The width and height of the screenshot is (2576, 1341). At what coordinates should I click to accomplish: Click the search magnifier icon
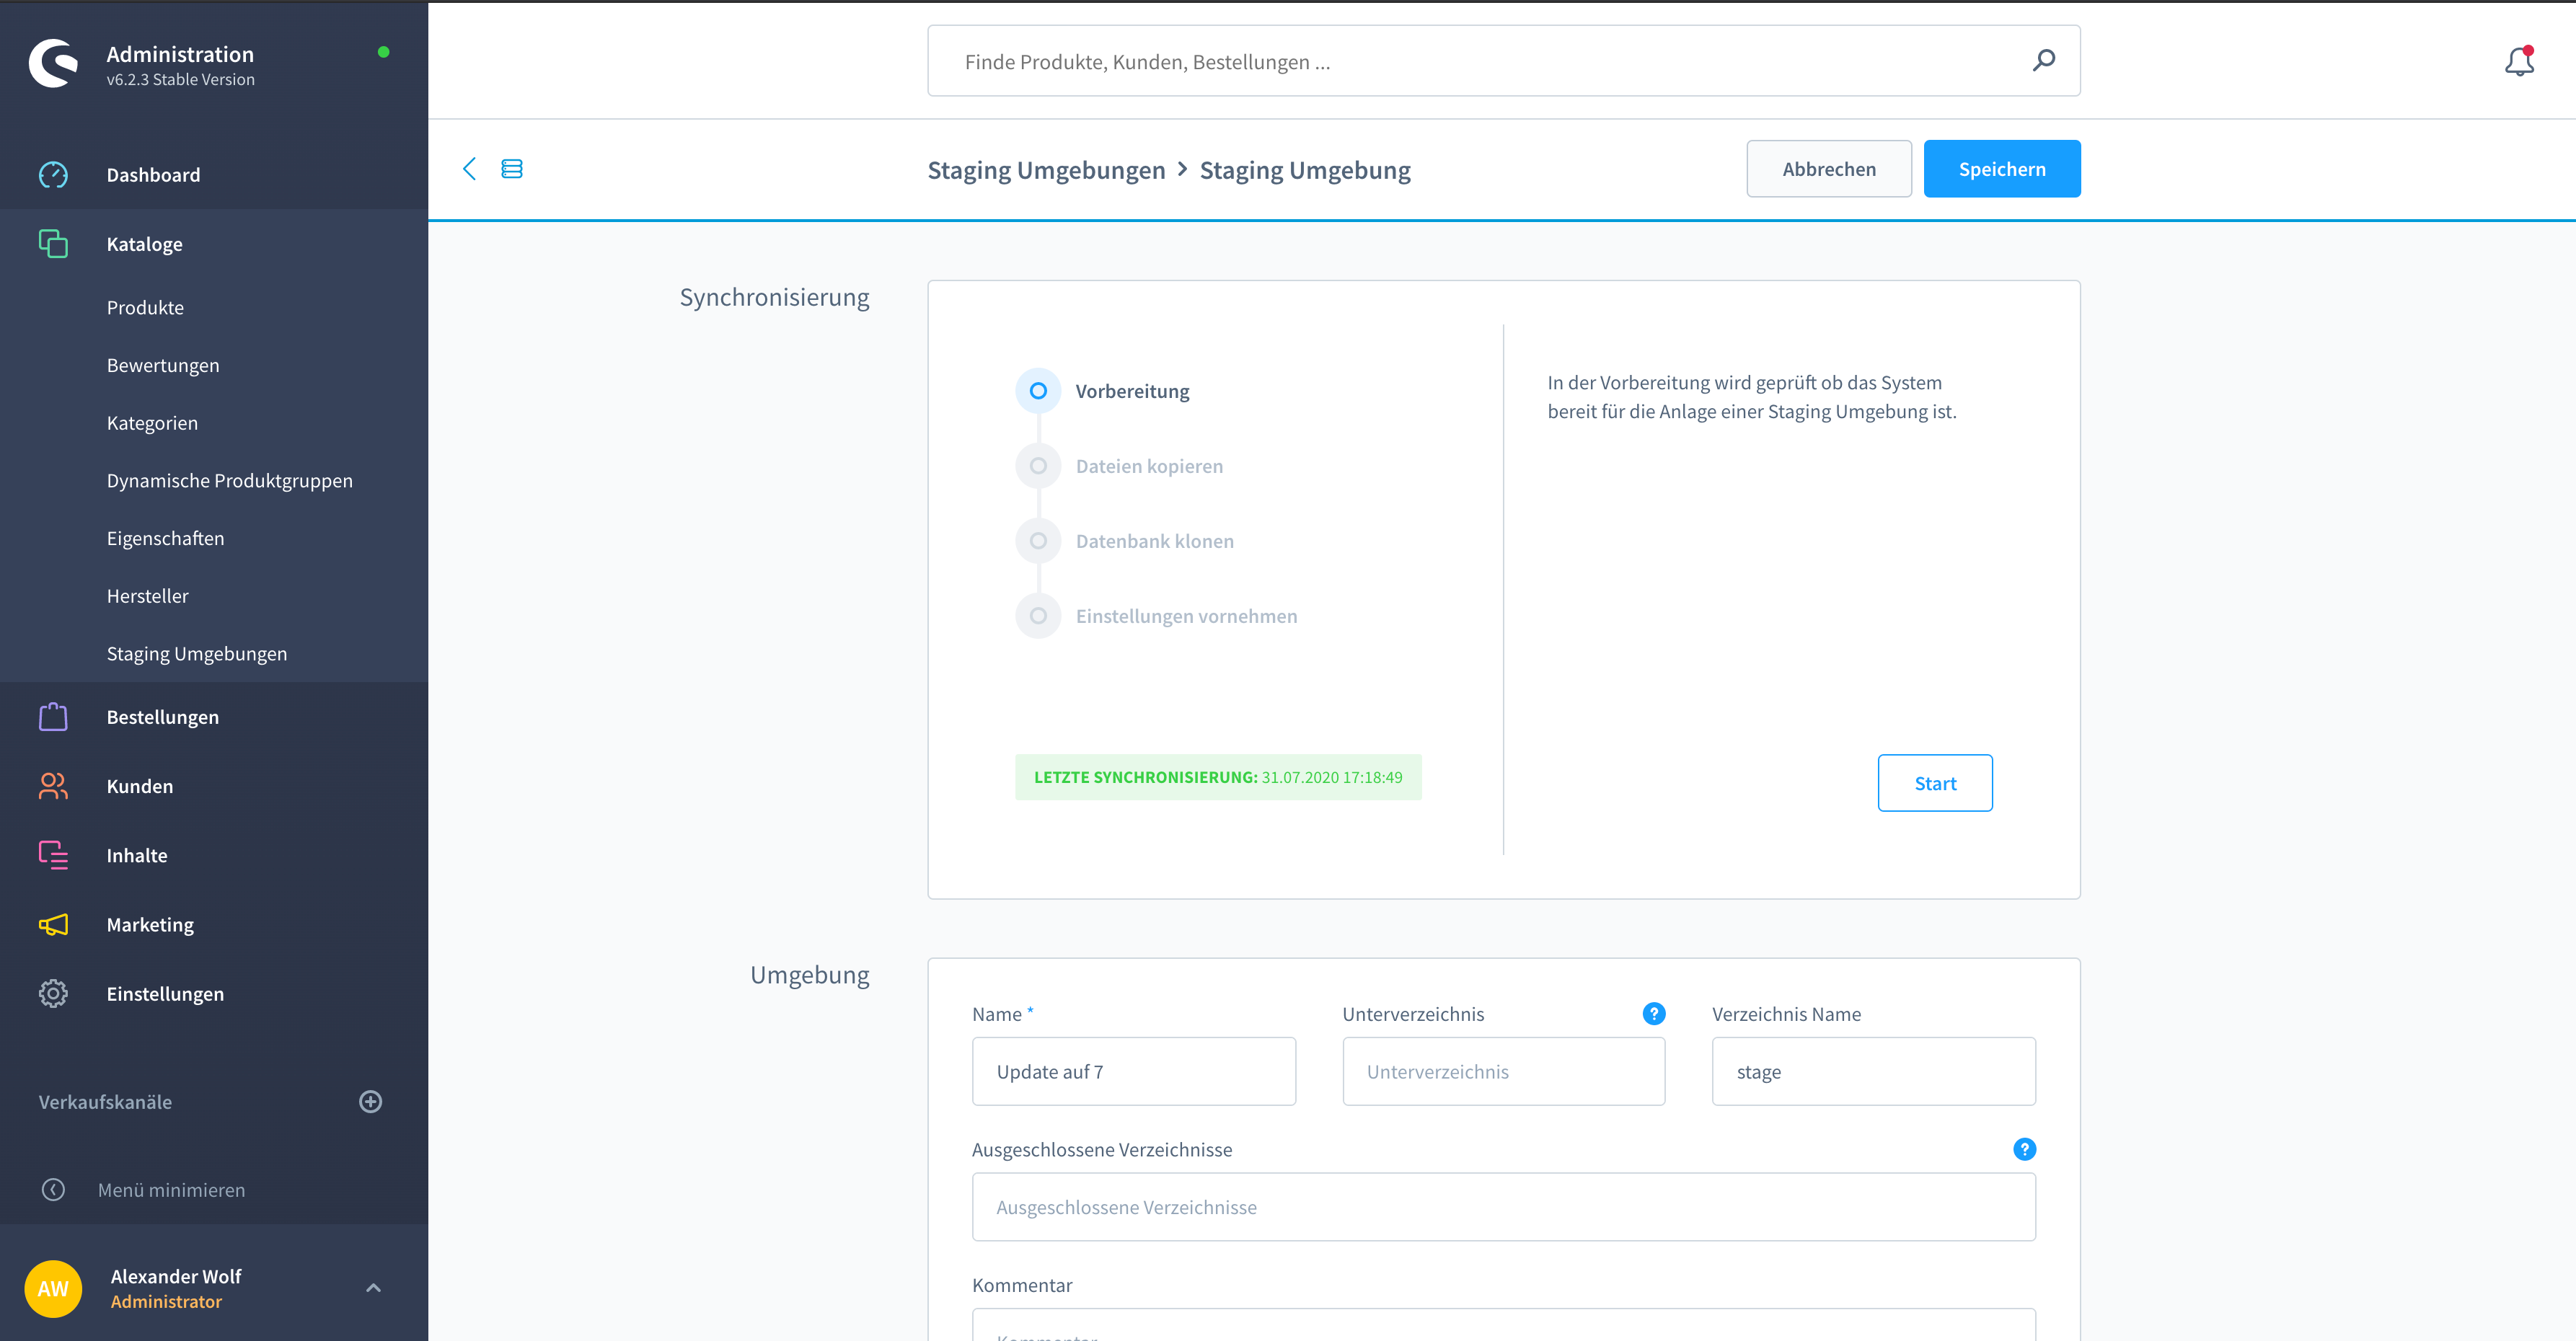point(2044,61)
